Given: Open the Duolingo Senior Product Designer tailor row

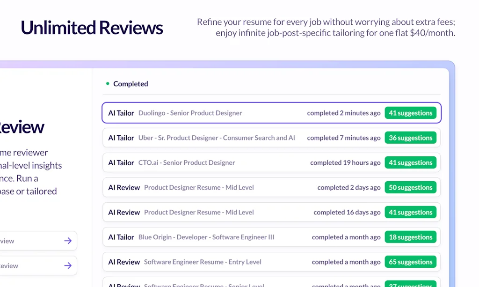Looking at the screenshot, I should (x=190, y=113).
